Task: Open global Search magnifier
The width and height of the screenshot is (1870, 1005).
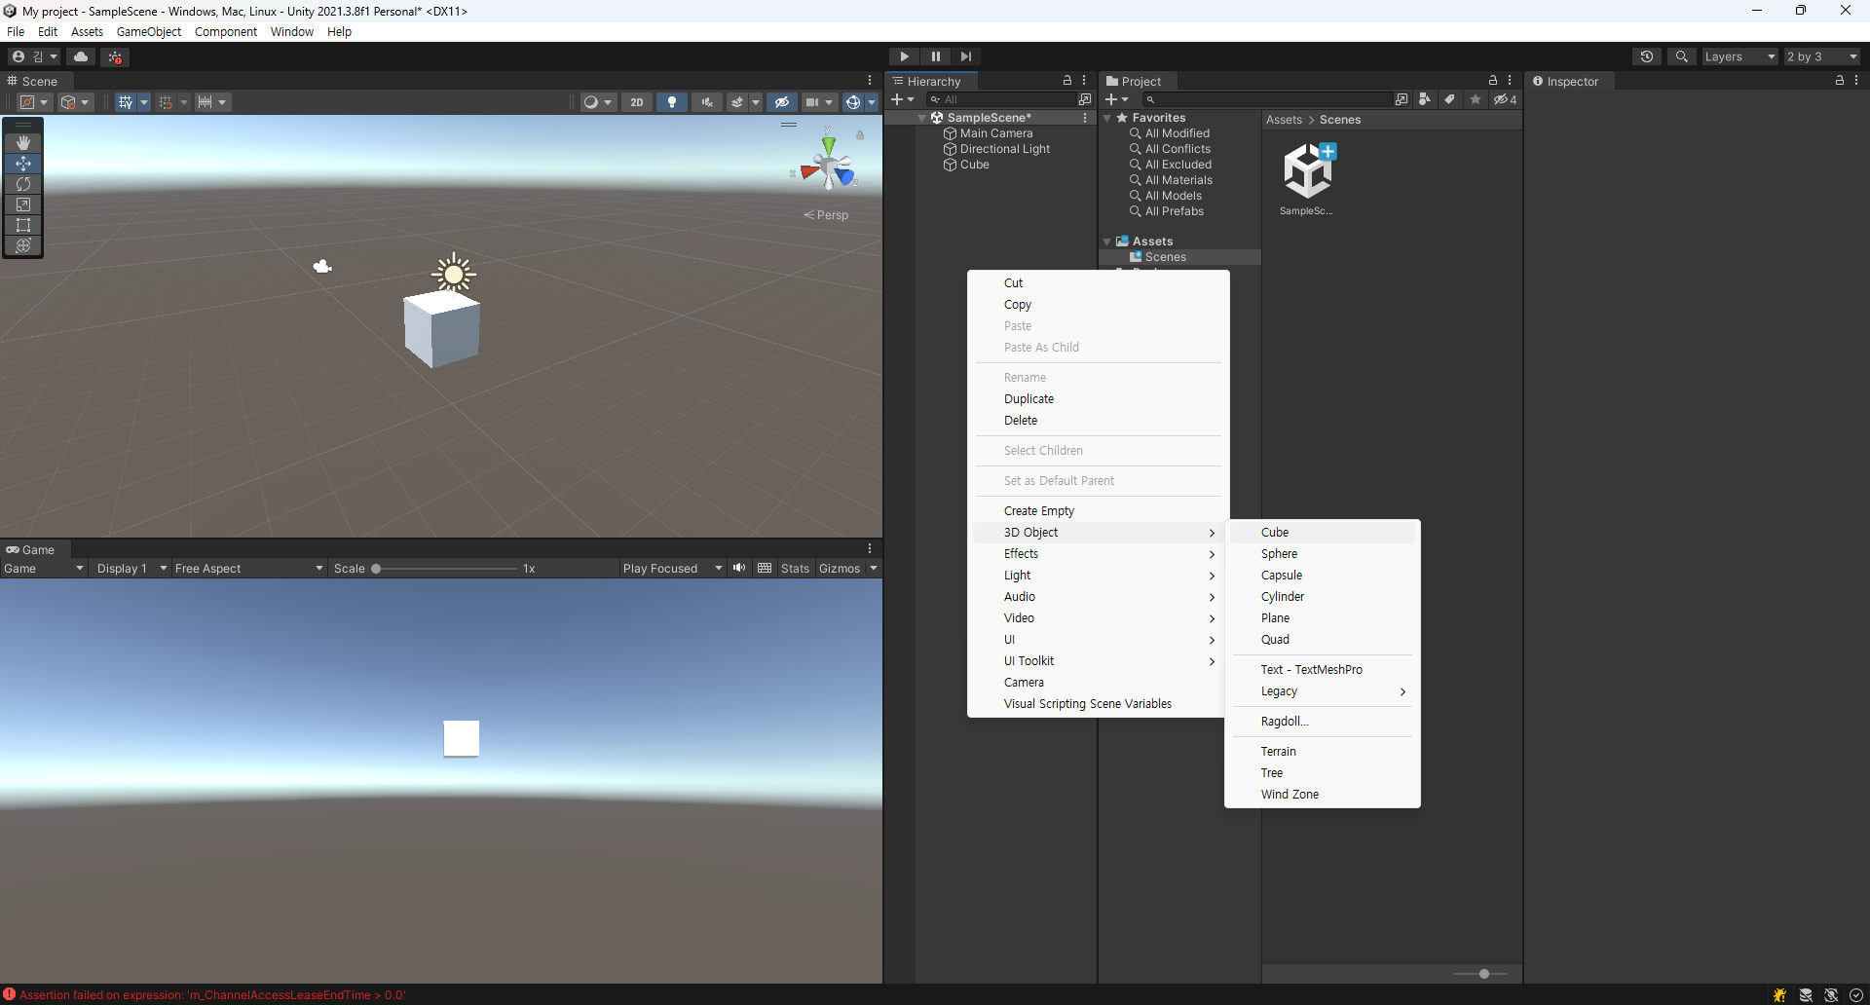Action: (1682, 56)
